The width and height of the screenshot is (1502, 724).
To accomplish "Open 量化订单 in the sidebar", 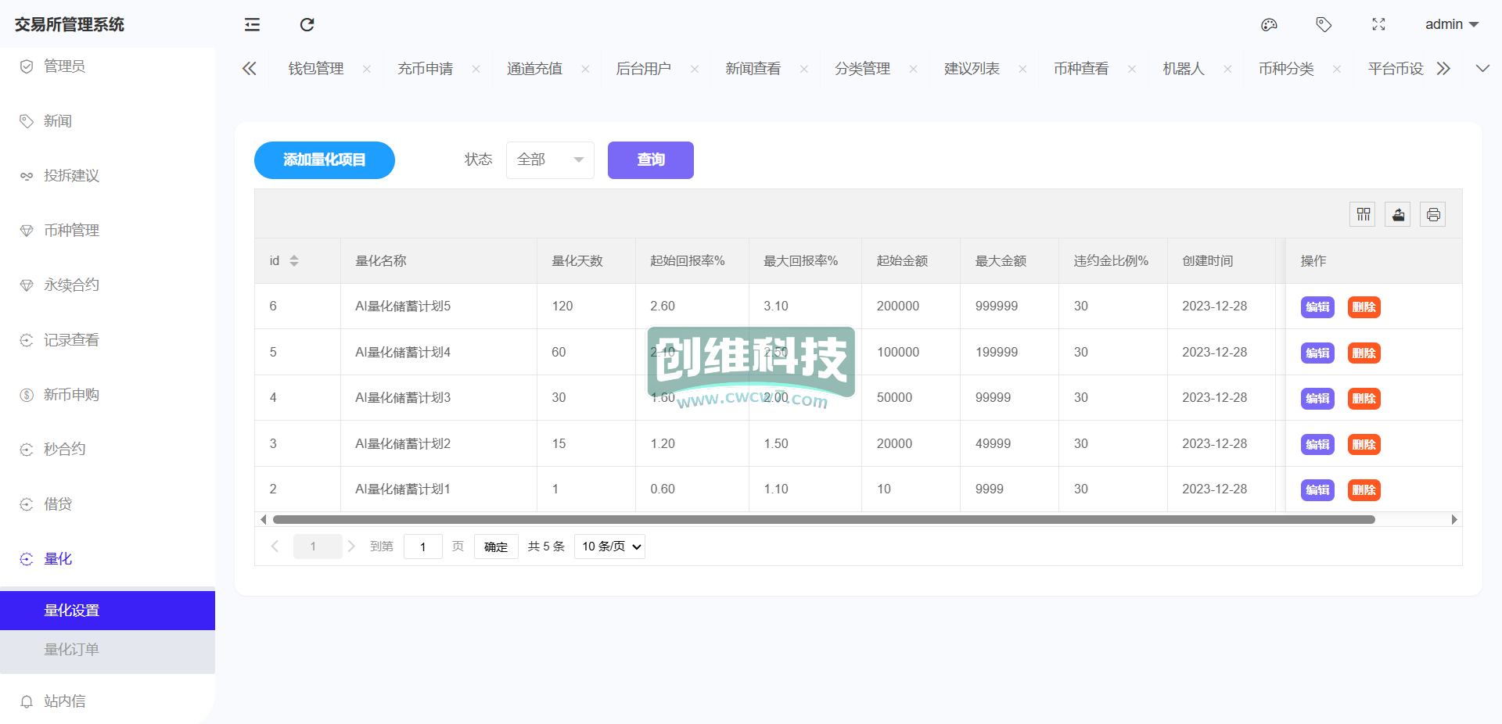I will tap(72, 650).
